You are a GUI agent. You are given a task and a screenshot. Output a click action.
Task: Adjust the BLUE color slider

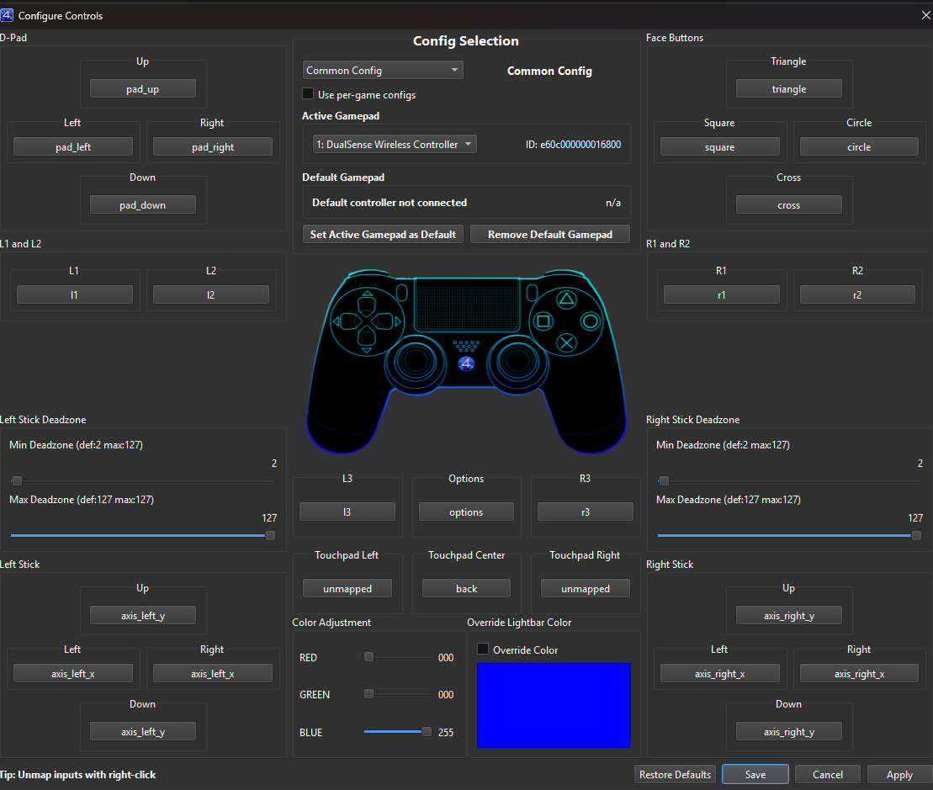click(x=397, y=732)
